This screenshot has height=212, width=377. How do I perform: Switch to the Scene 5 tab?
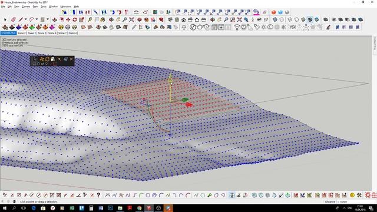[x=42, y=33]
